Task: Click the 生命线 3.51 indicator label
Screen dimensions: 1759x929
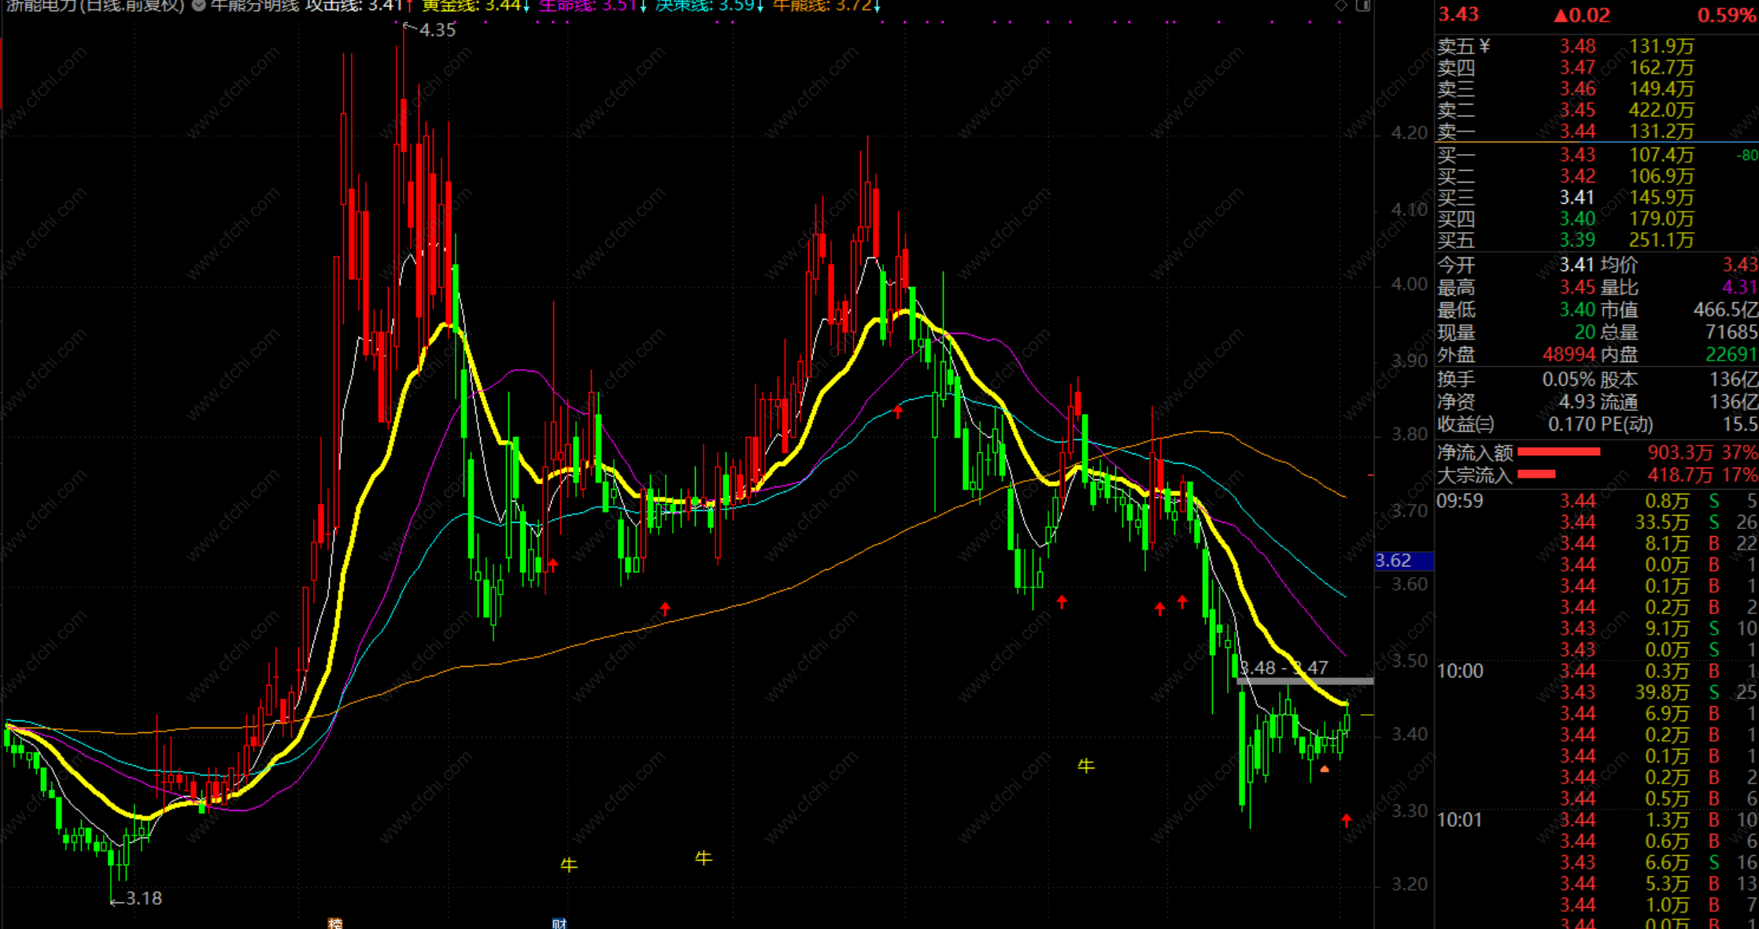Action: (587, 6)
